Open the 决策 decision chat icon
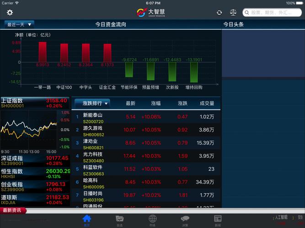This screenshot has height=228, width=305. (x=185, y=219)
